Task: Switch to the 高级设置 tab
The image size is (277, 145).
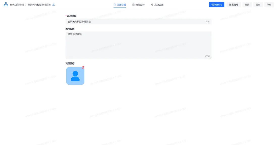Action: click(x=157, y=5)
